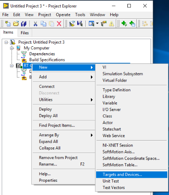Select Statechart menu entry
The image size is (169, 195).
[132, 129]
